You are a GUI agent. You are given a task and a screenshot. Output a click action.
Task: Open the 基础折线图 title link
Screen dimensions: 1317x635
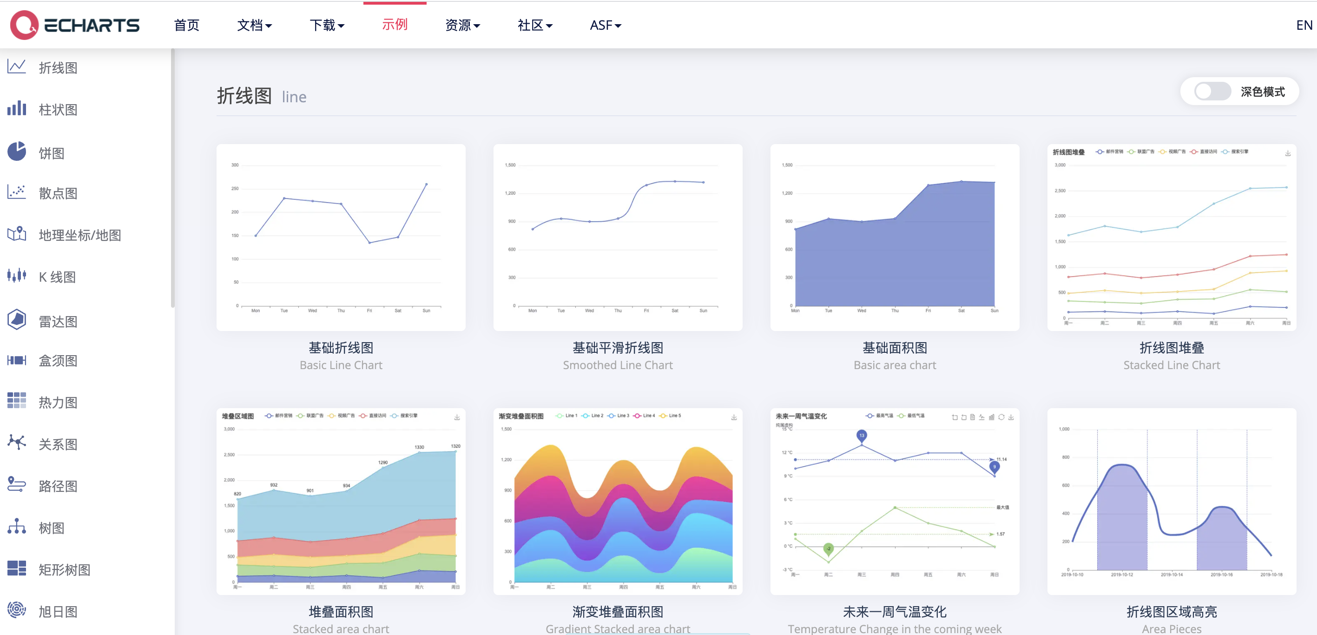point(341,348)
